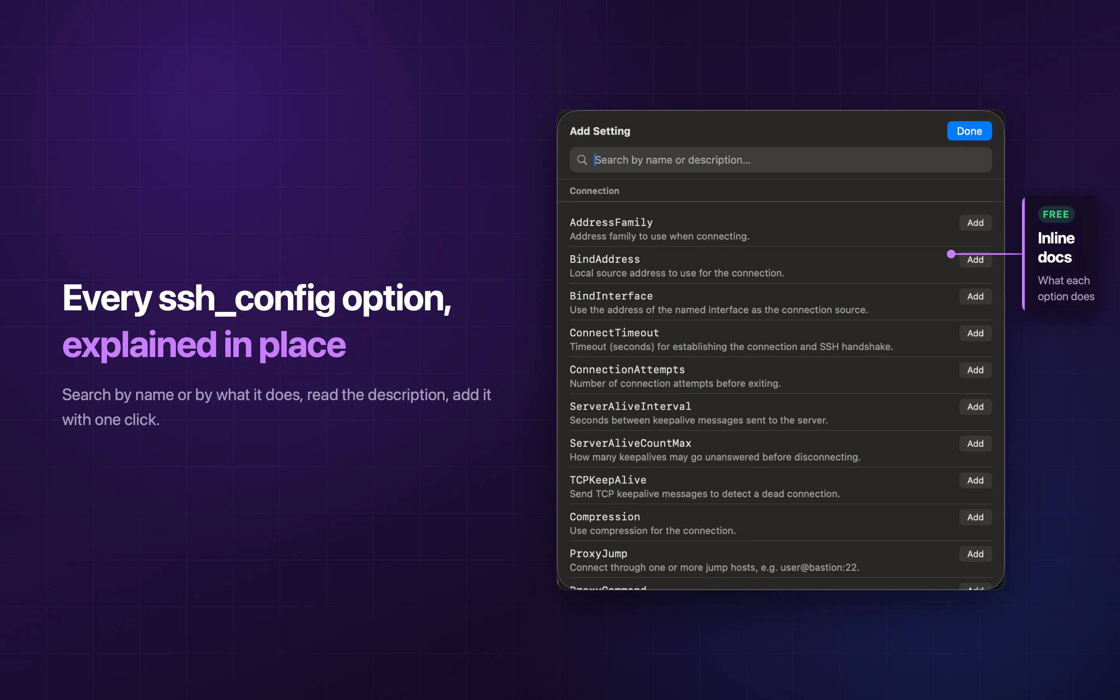Viewport: 1120px width, 700px height.
Task: Click 'Local source address to use' description
Action: pyautogui.click(x=677, y=273)
